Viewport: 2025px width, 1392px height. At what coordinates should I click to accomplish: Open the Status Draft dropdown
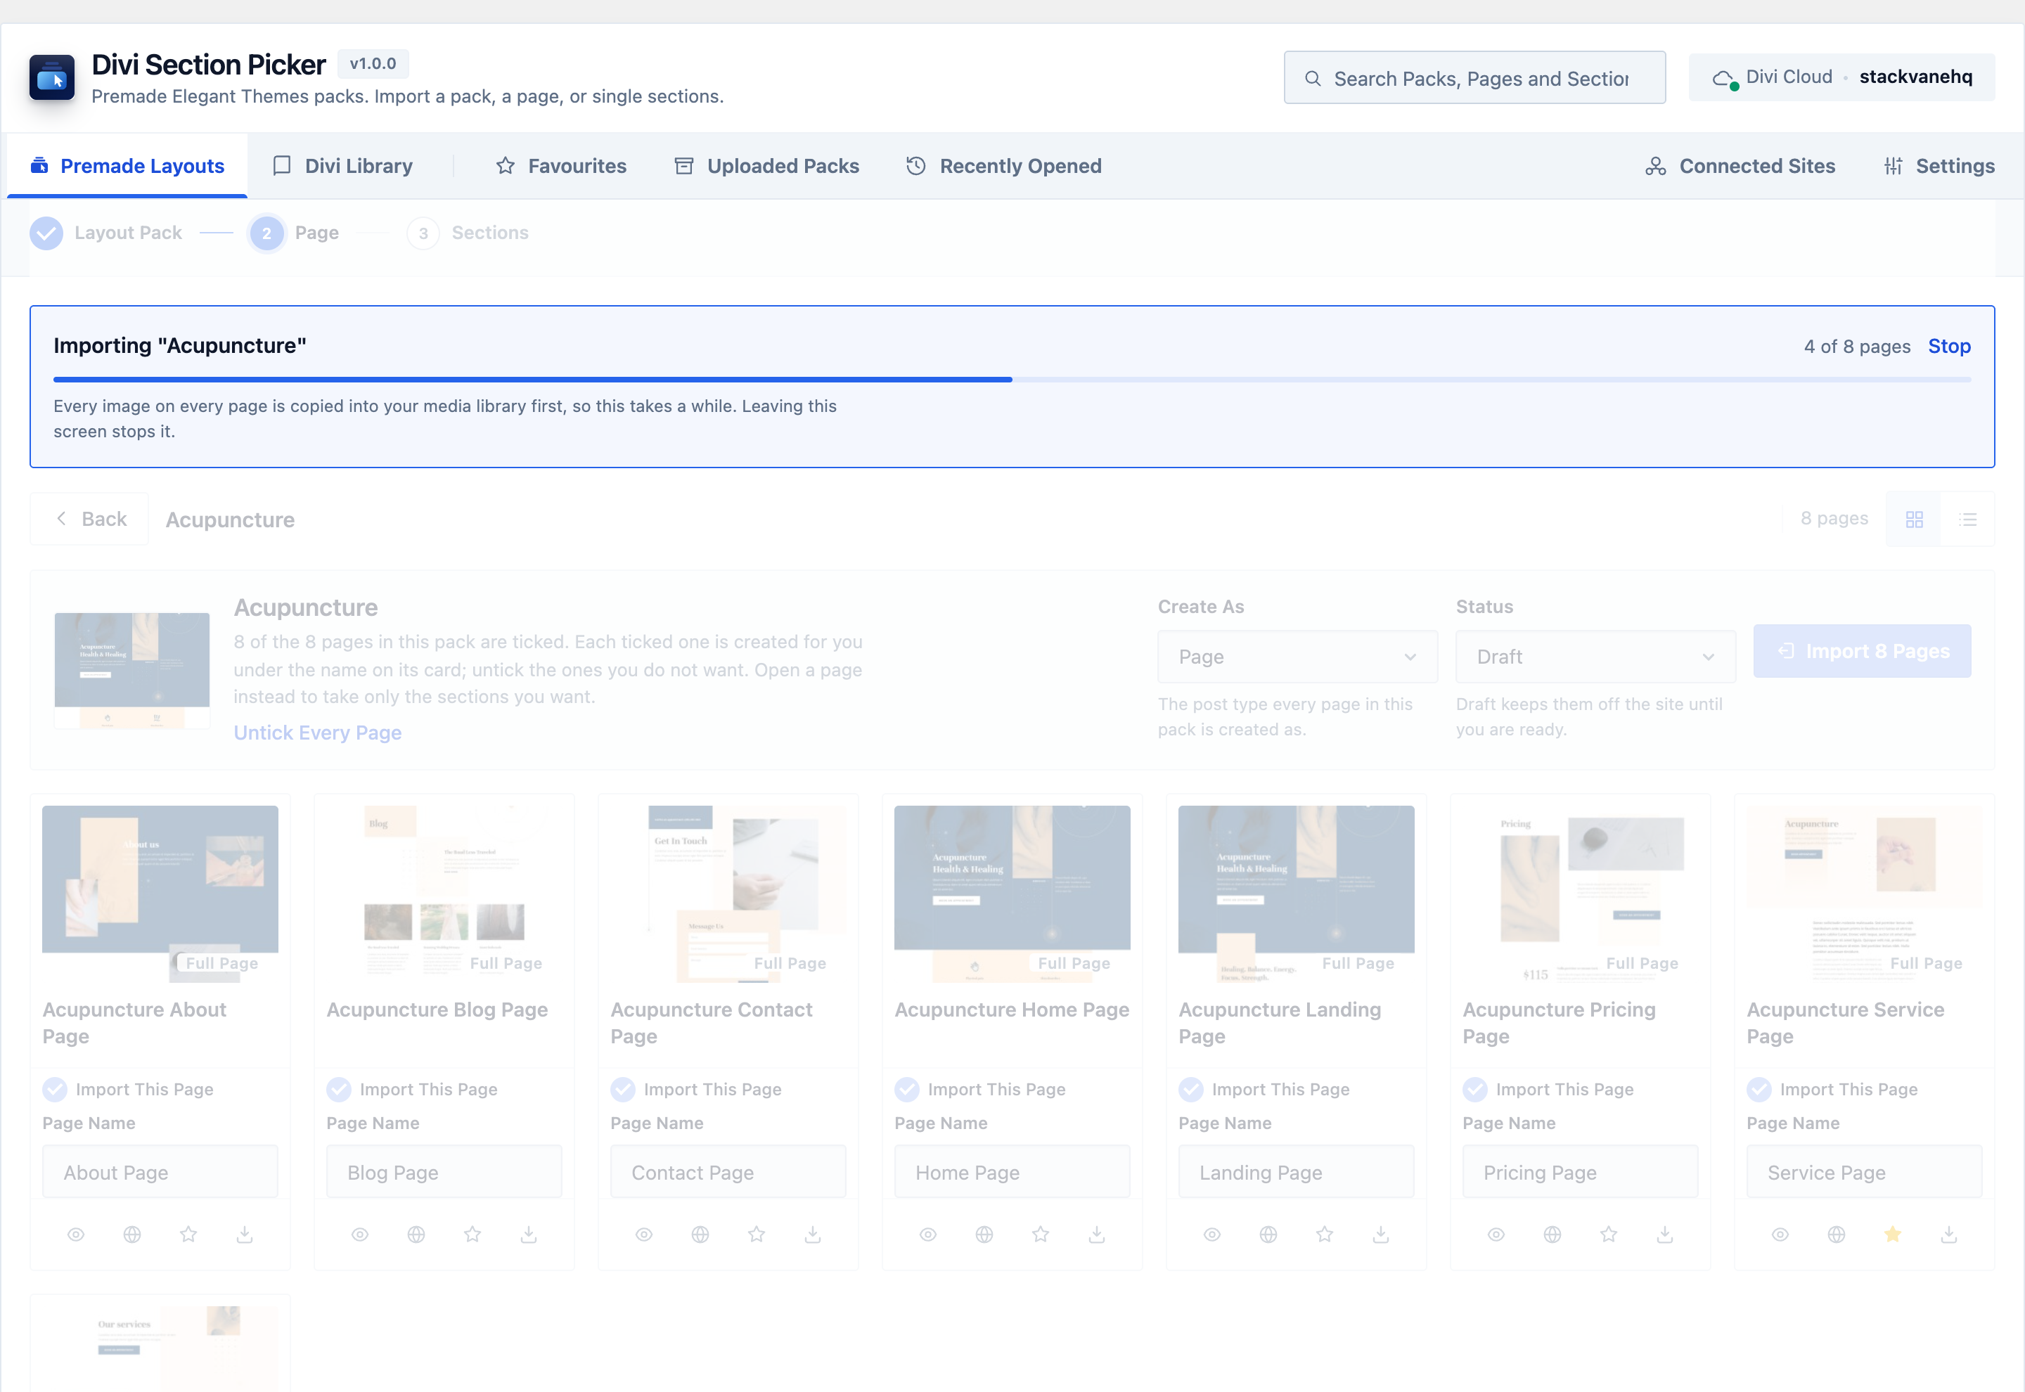(1595, 657)
